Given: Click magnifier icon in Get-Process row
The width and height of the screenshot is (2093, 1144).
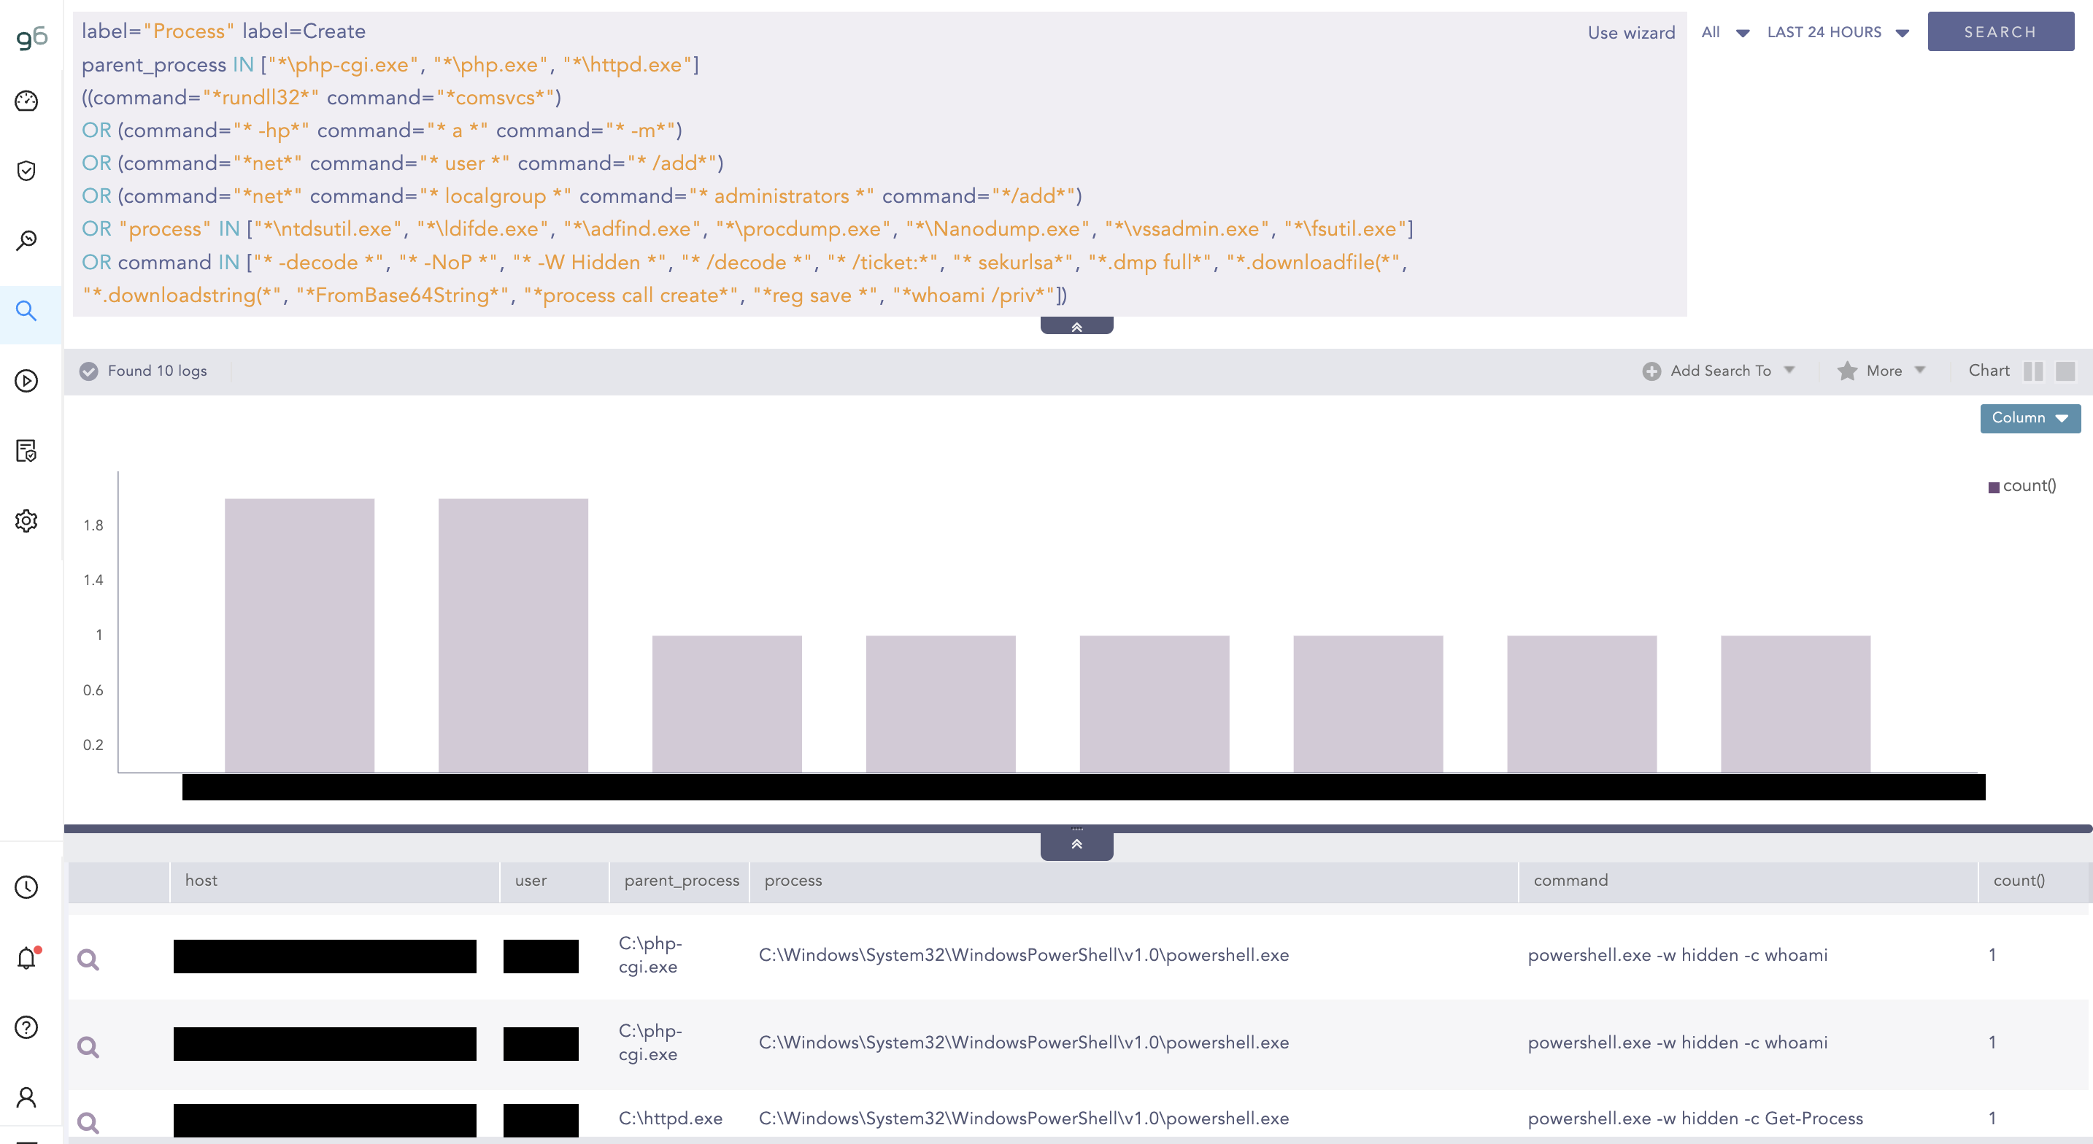Looking at the screenshot, I should pyautogui.click(x=88, y=1123).
